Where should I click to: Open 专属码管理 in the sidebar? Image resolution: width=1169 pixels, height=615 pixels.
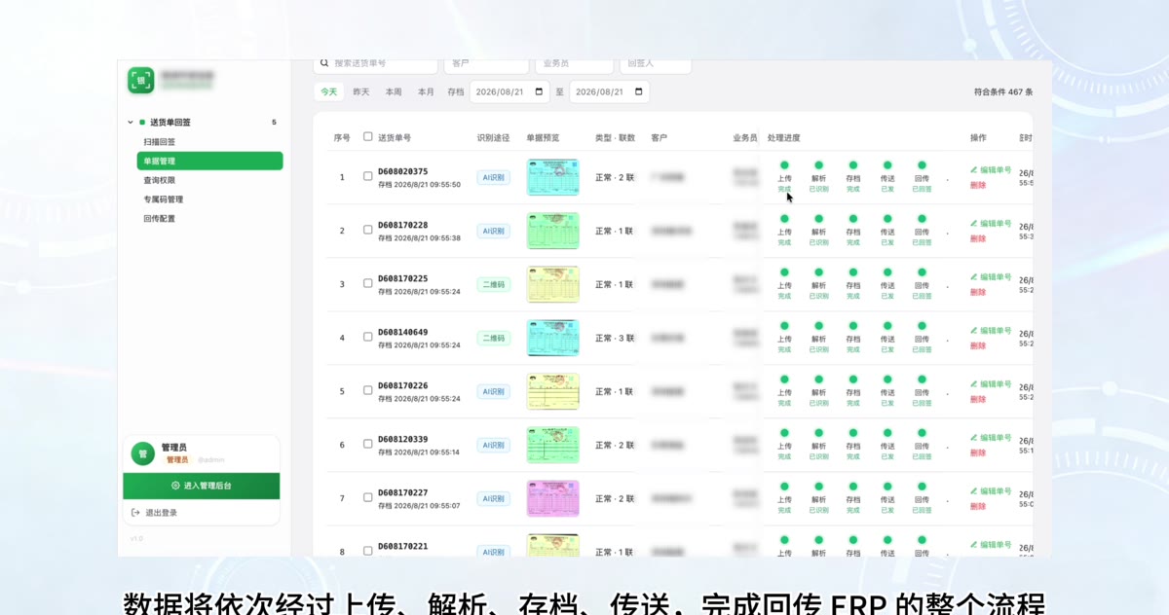coord(164,199)
